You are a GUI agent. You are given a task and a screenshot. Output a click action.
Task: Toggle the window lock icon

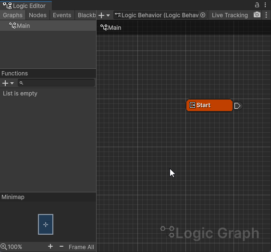(x=257, y=5)
